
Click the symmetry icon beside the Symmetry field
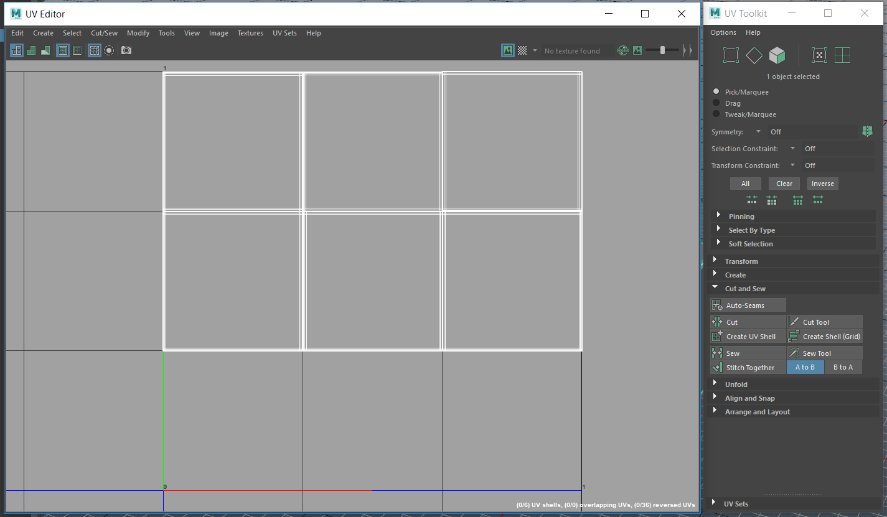867,131
